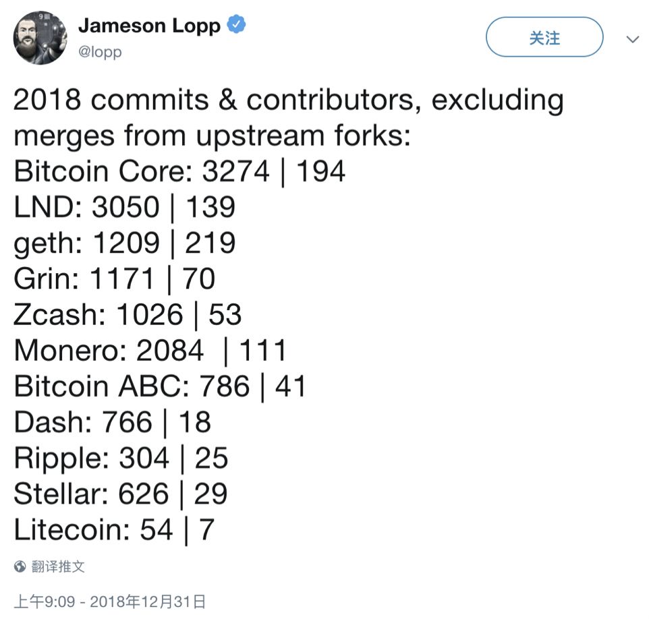Click the "2018 commits & contributors" heading text
Viewport: 649px width, 619px height.
tap(288, 101)
